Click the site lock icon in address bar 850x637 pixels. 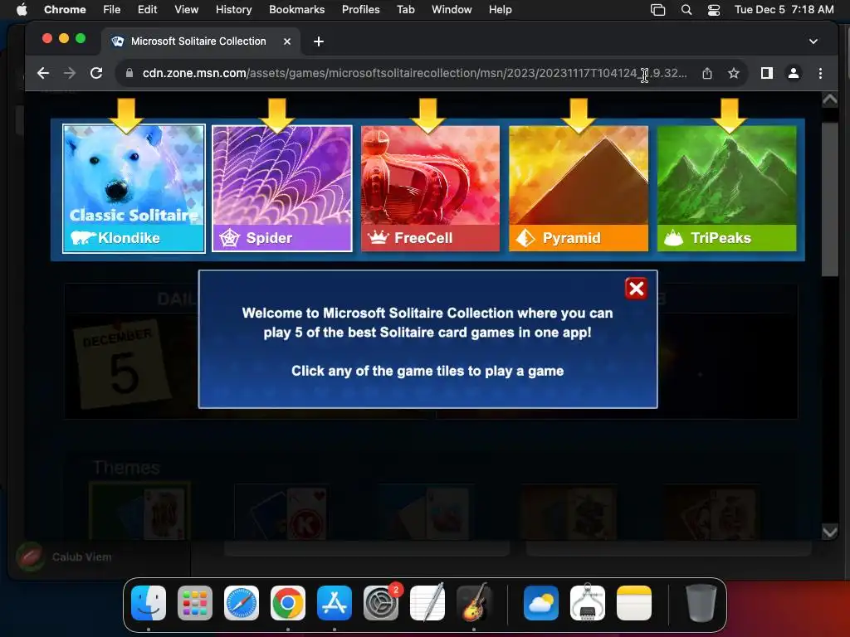[129, 73]
